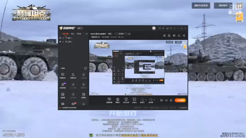The image size is (246, 138).
Task: Download the tool right of 房管助手
Action: coord(84,76)
